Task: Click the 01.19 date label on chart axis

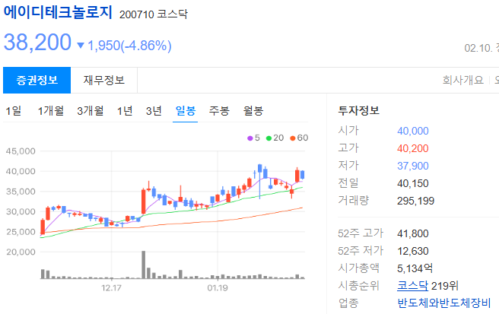Action: point(218,288)
